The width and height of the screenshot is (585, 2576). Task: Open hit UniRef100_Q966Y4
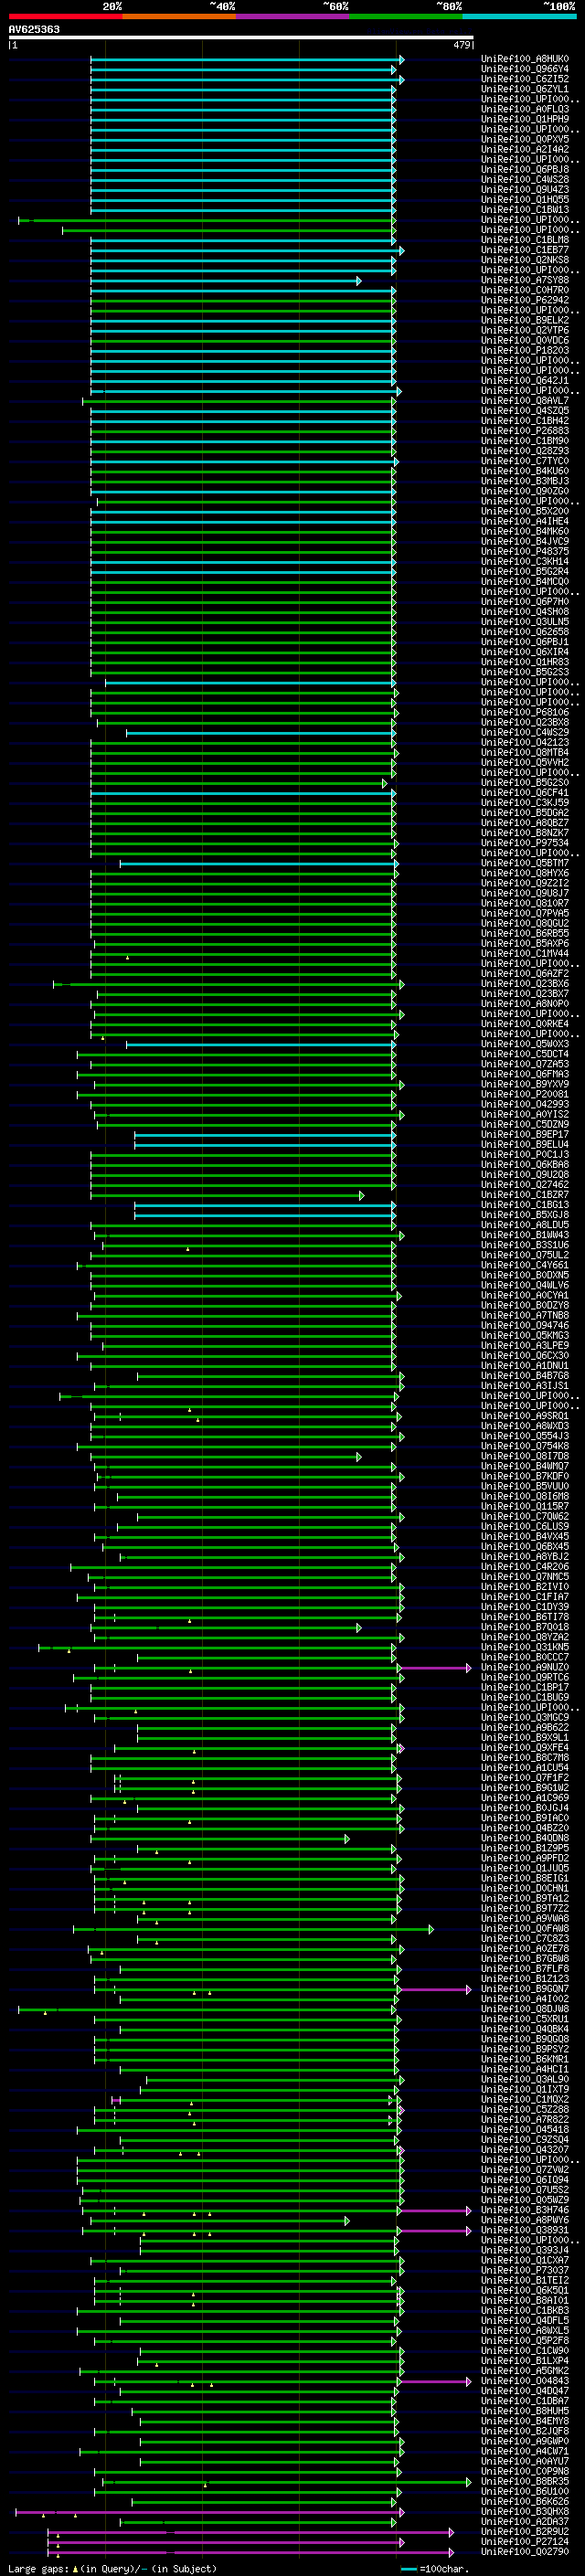coord(524,69)
